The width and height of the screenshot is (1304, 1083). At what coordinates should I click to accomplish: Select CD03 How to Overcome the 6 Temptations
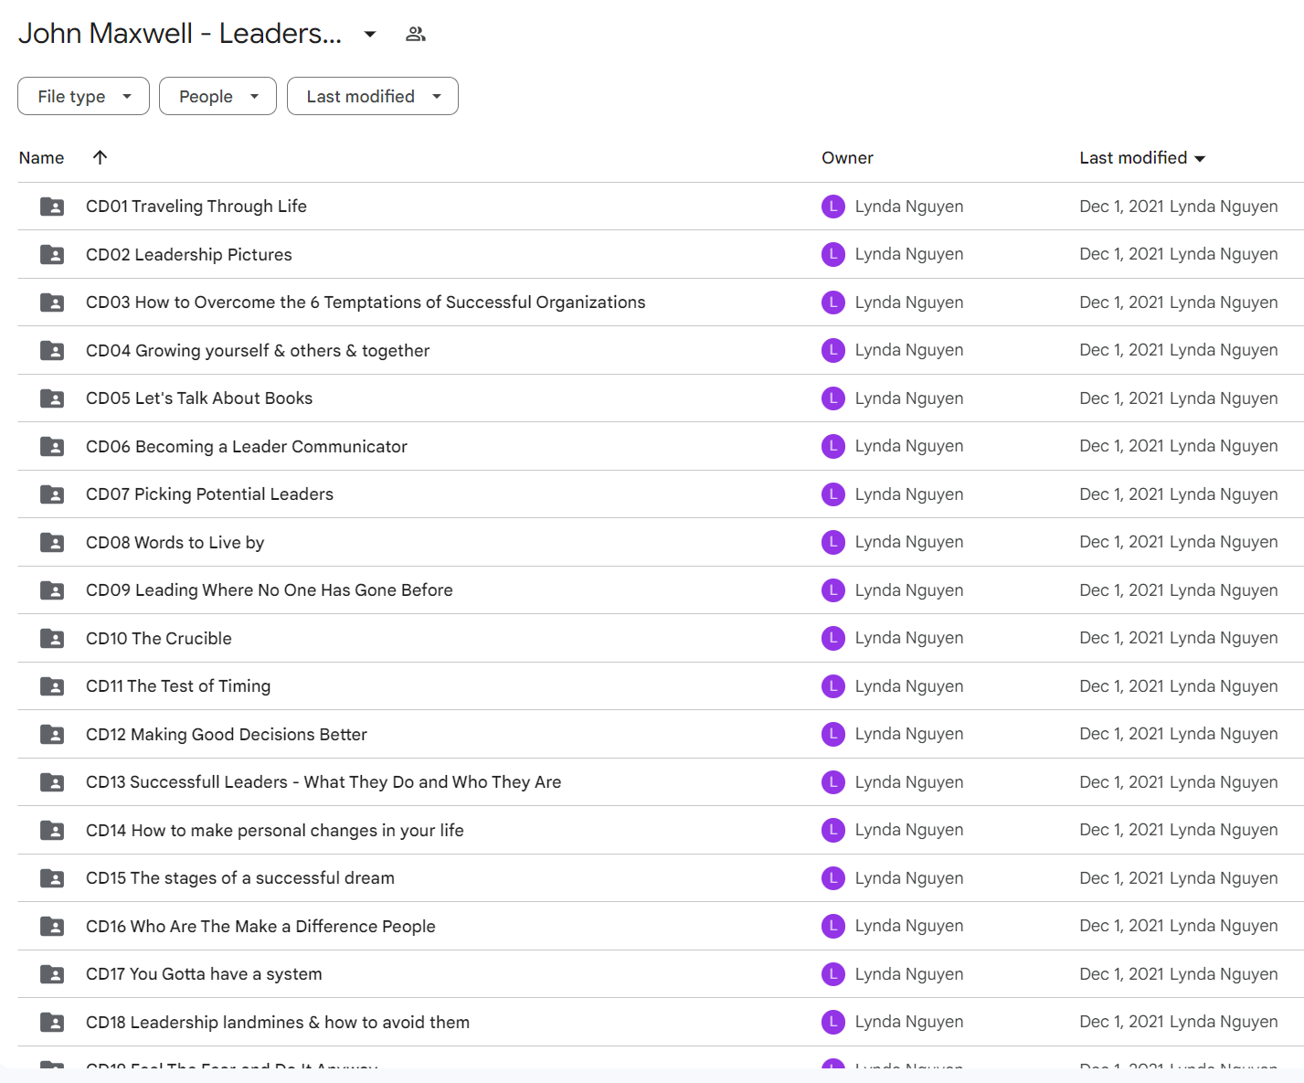[x=366, y=303]
